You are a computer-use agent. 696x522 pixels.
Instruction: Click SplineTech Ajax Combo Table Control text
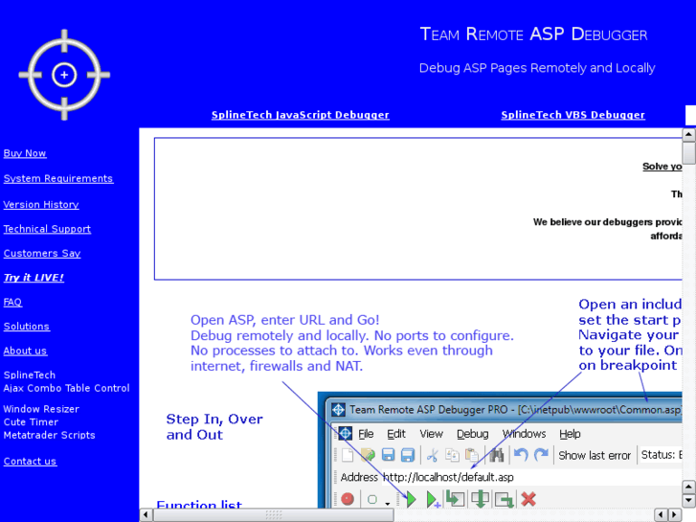point(67,381)
